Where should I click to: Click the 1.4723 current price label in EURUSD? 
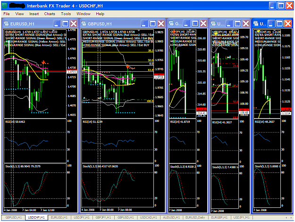[x=71, y=72]
